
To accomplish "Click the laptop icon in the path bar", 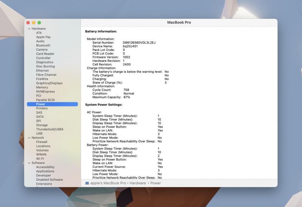I will pos(87,183).
